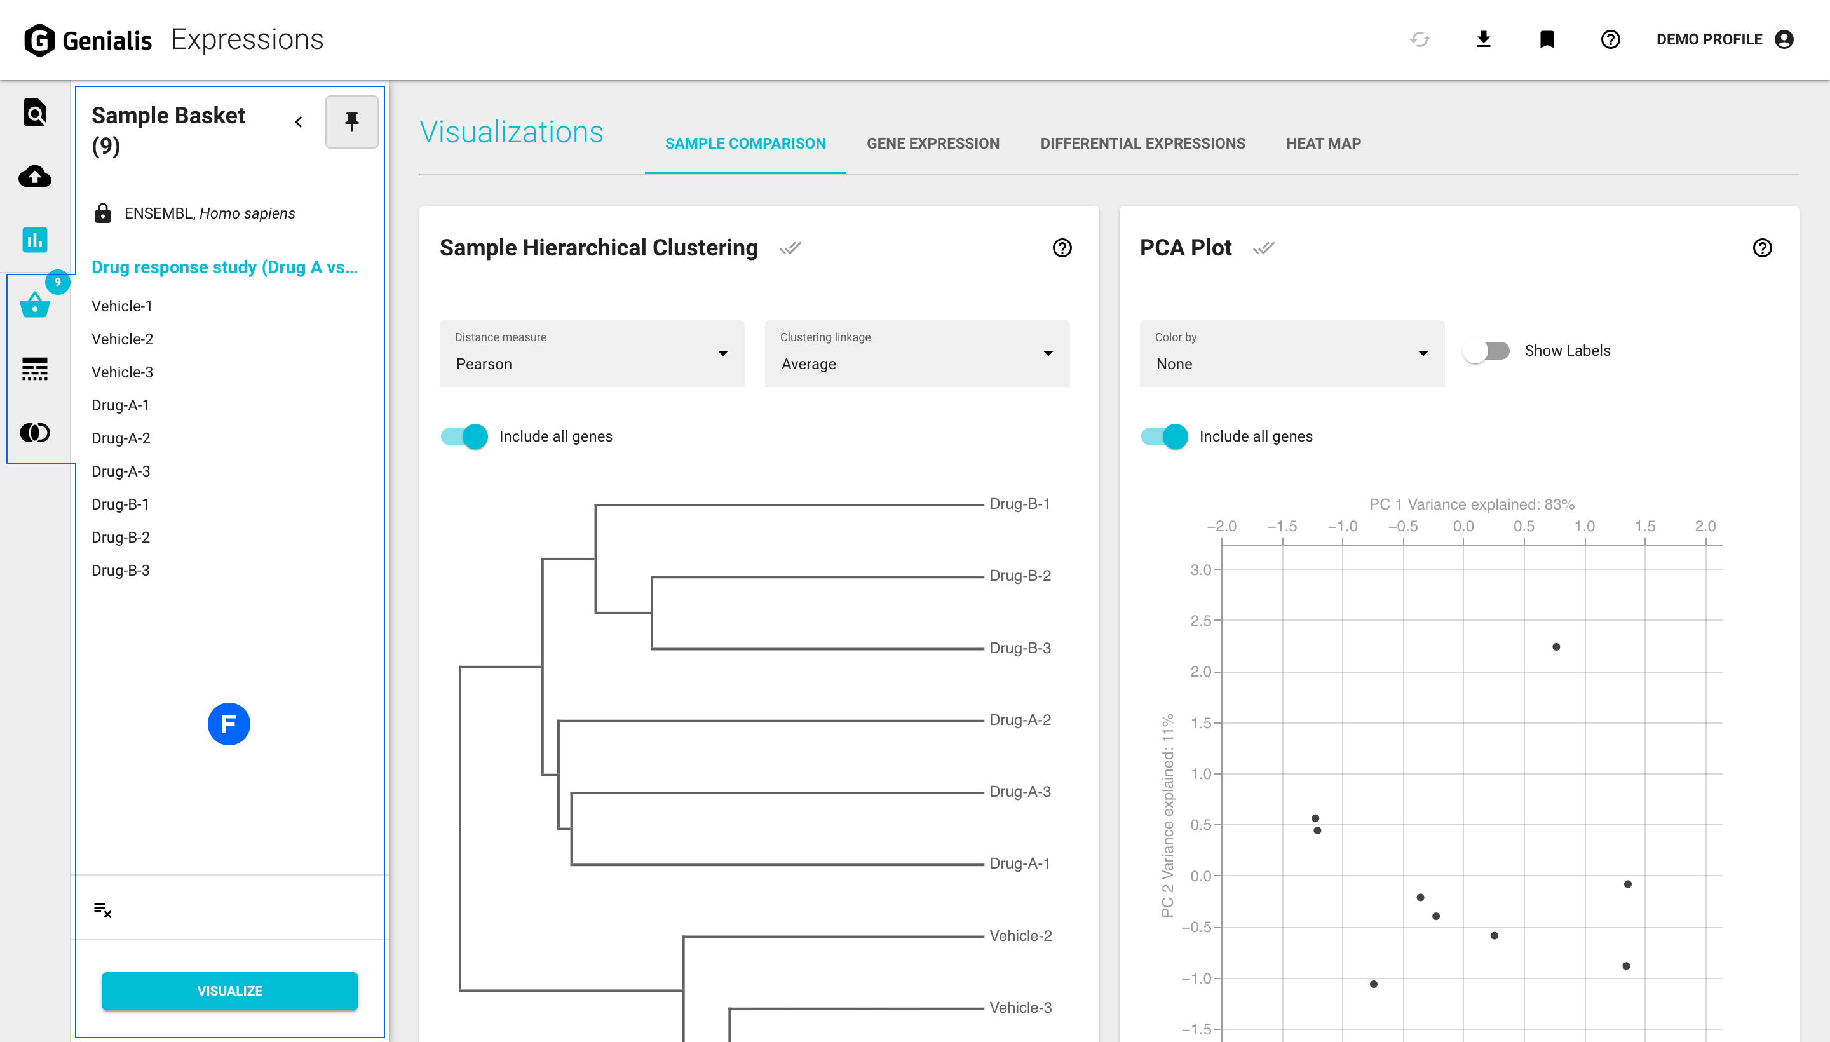Open the Color by dropdown
The height and width of the screenshot is (1042, 1830).
click(x=1291, y=353)
